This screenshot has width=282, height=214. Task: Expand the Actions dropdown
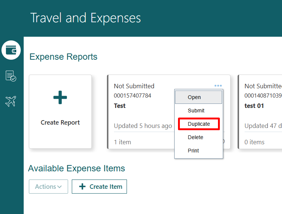(48, 187)
